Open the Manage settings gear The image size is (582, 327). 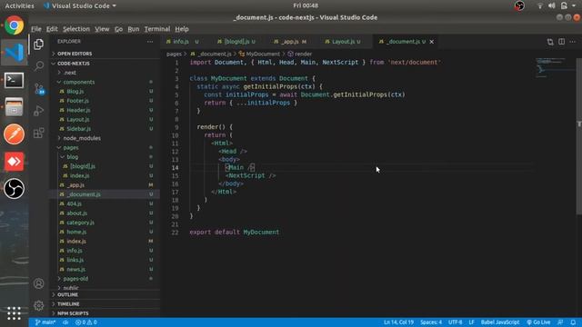pyautogui.click(x=38, y=305)
